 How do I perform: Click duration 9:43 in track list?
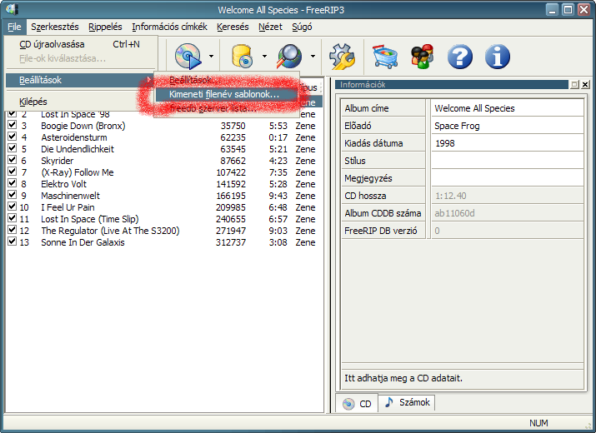pyautogui.click(x=278, y=196)
